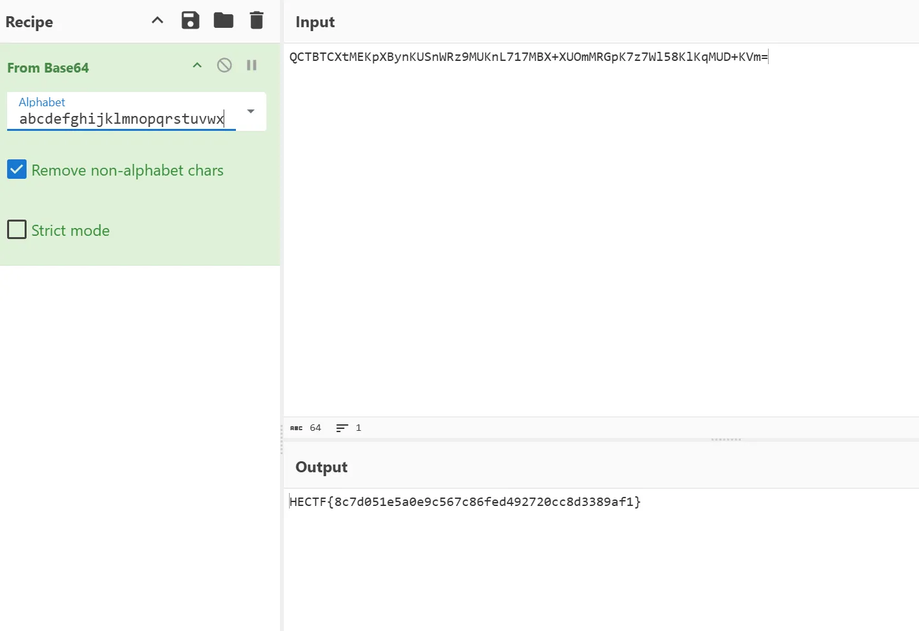The height and width of the screenshot is (631, 919).
Task: Open the Load recipe folder icon
Action: coord(224,21)
